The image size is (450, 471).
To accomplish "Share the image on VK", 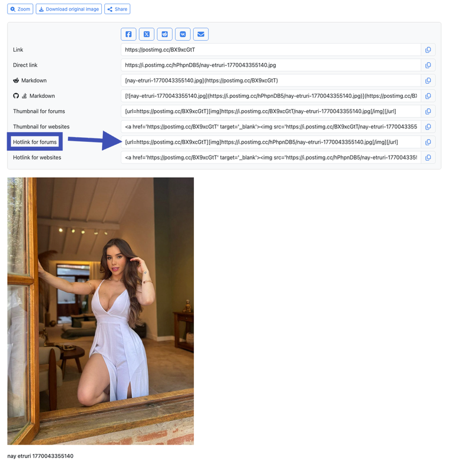I will (x=183, y=34).
